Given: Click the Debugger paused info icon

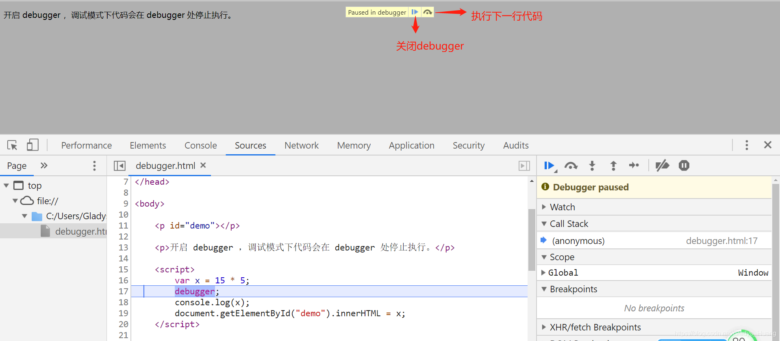Looking at the screenshot, I should tap(545, 187).
